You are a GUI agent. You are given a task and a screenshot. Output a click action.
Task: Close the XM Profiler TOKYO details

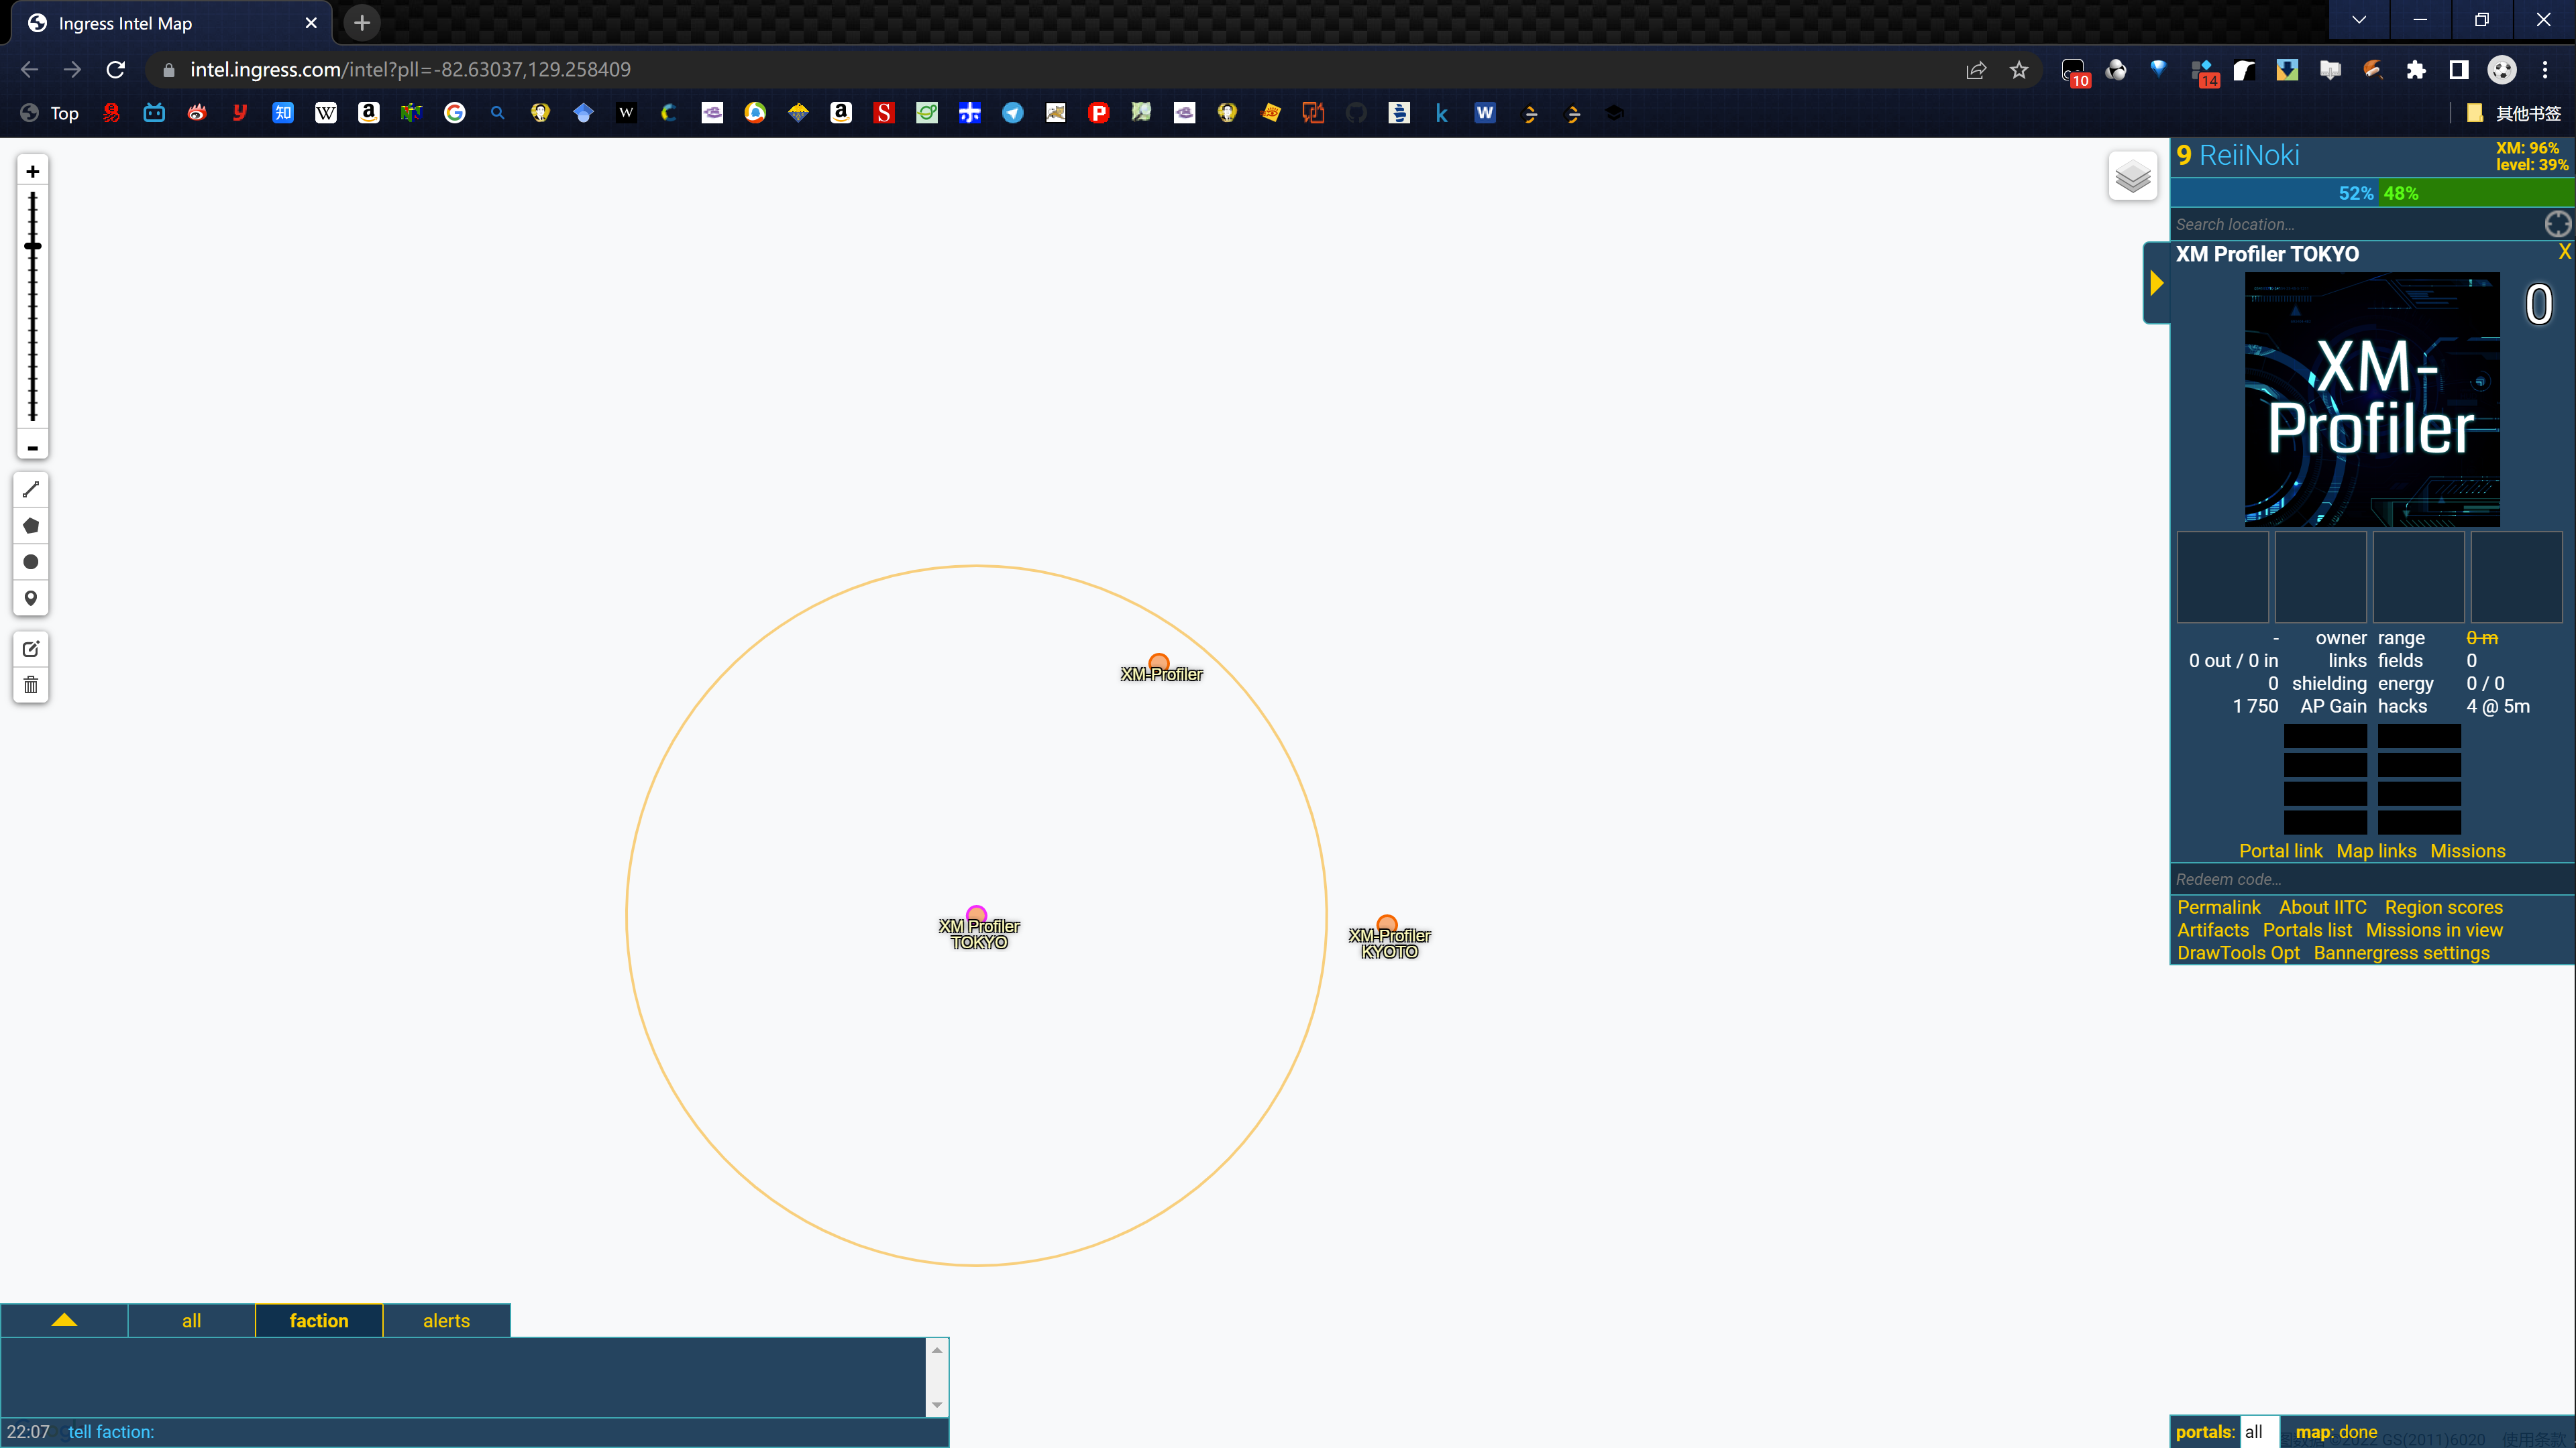pos(2565,252)
